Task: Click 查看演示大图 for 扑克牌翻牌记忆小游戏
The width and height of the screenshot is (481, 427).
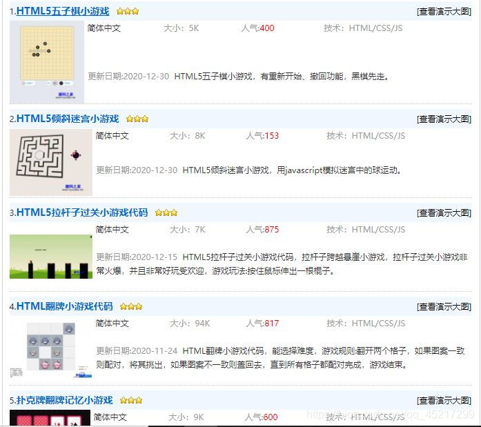Action: click(444, 400)
